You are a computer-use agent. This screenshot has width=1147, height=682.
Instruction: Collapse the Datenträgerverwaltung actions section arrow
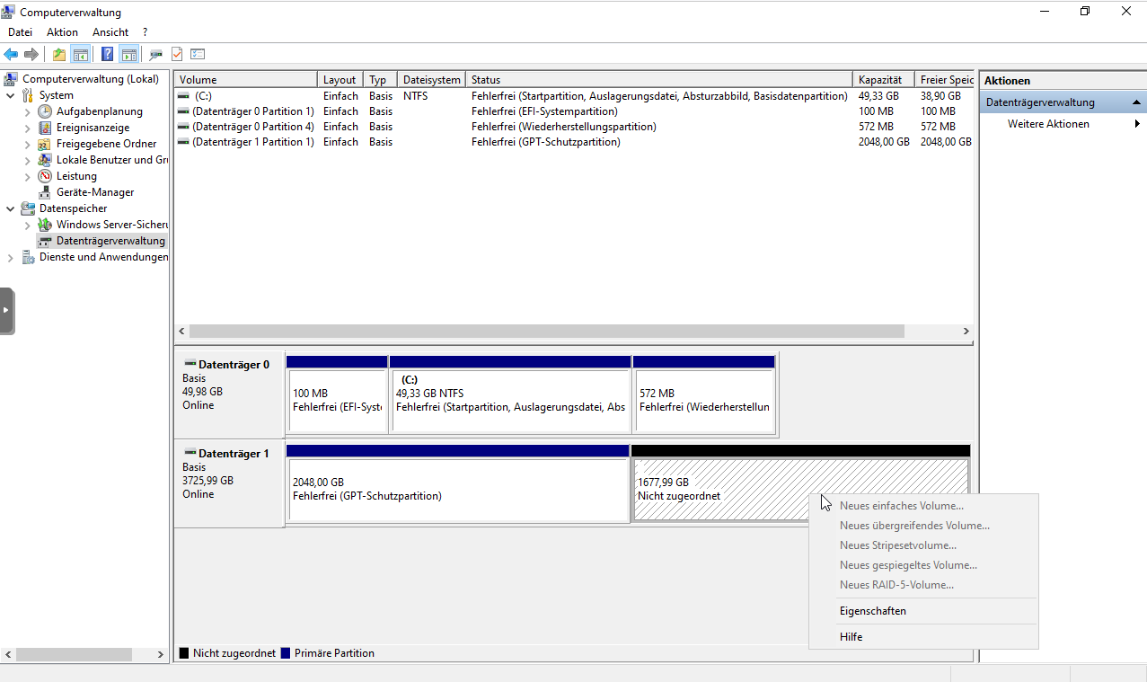(x=1136, y=102)
